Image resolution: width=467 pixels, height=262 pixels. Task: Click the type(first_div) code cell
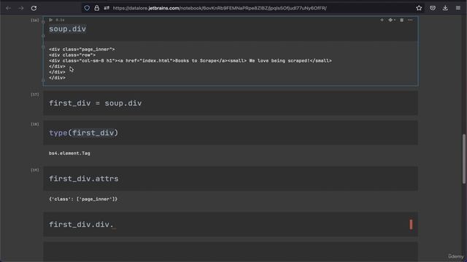pos(231,132)
